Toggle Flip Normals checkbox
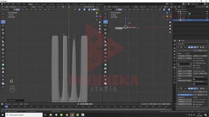 pos(194,58)
